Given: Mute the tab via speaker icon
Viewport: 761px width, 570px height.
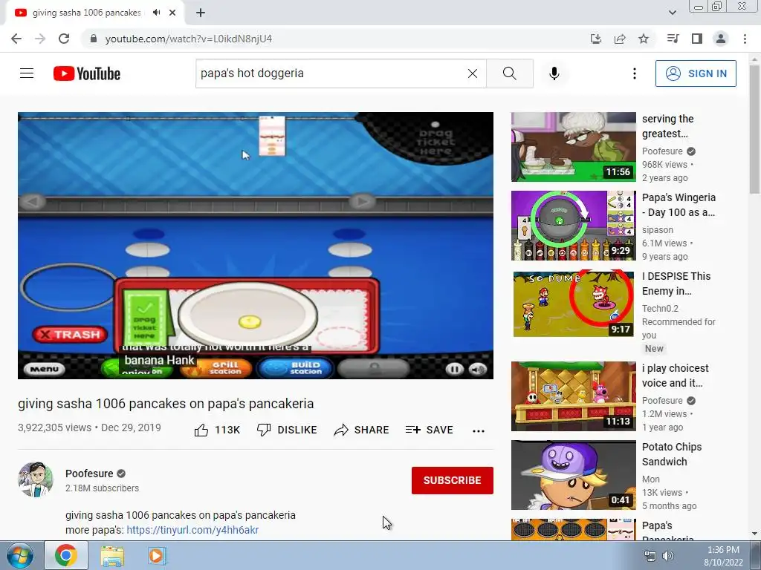Looking at the screenshot, I should (156, 13).
